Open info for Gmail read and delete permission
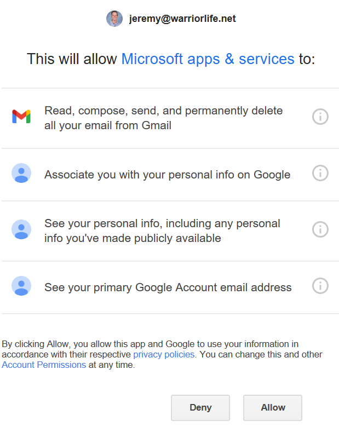This screenshot has width=339, height=427. click(320, 117)
